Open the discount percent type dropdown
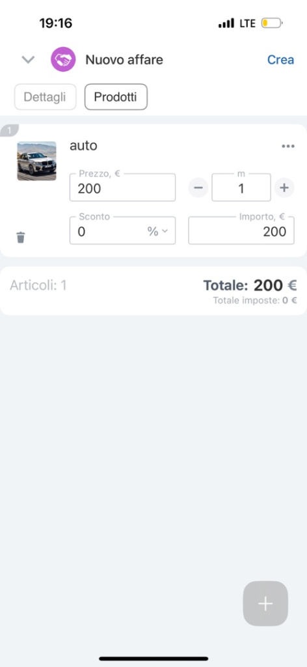 157,231
